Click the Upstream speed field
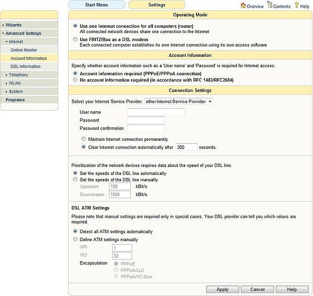 point(120,186)
